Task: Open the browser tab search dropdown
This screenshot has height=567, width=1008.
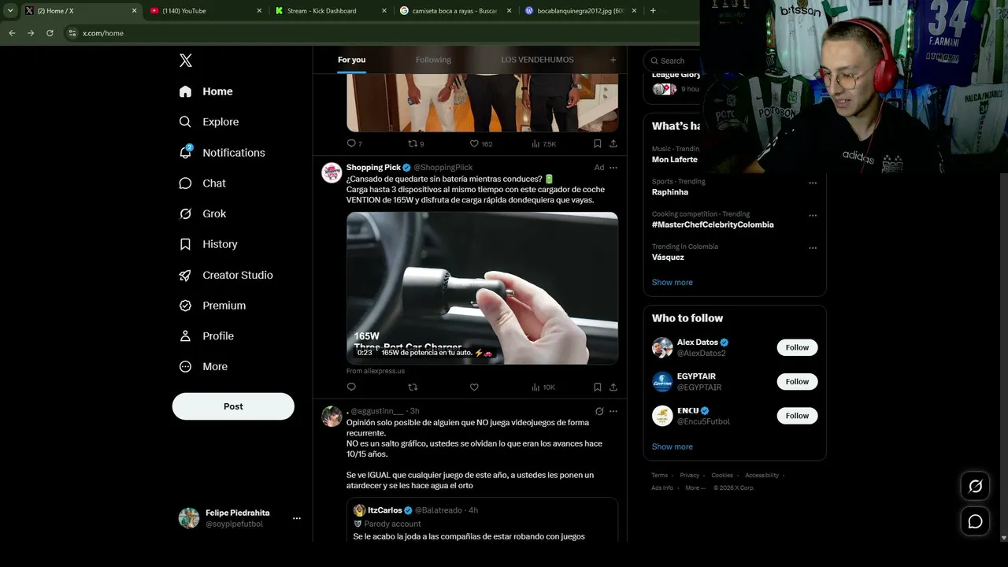Action: pyautogui.click(x=10, y=11)
